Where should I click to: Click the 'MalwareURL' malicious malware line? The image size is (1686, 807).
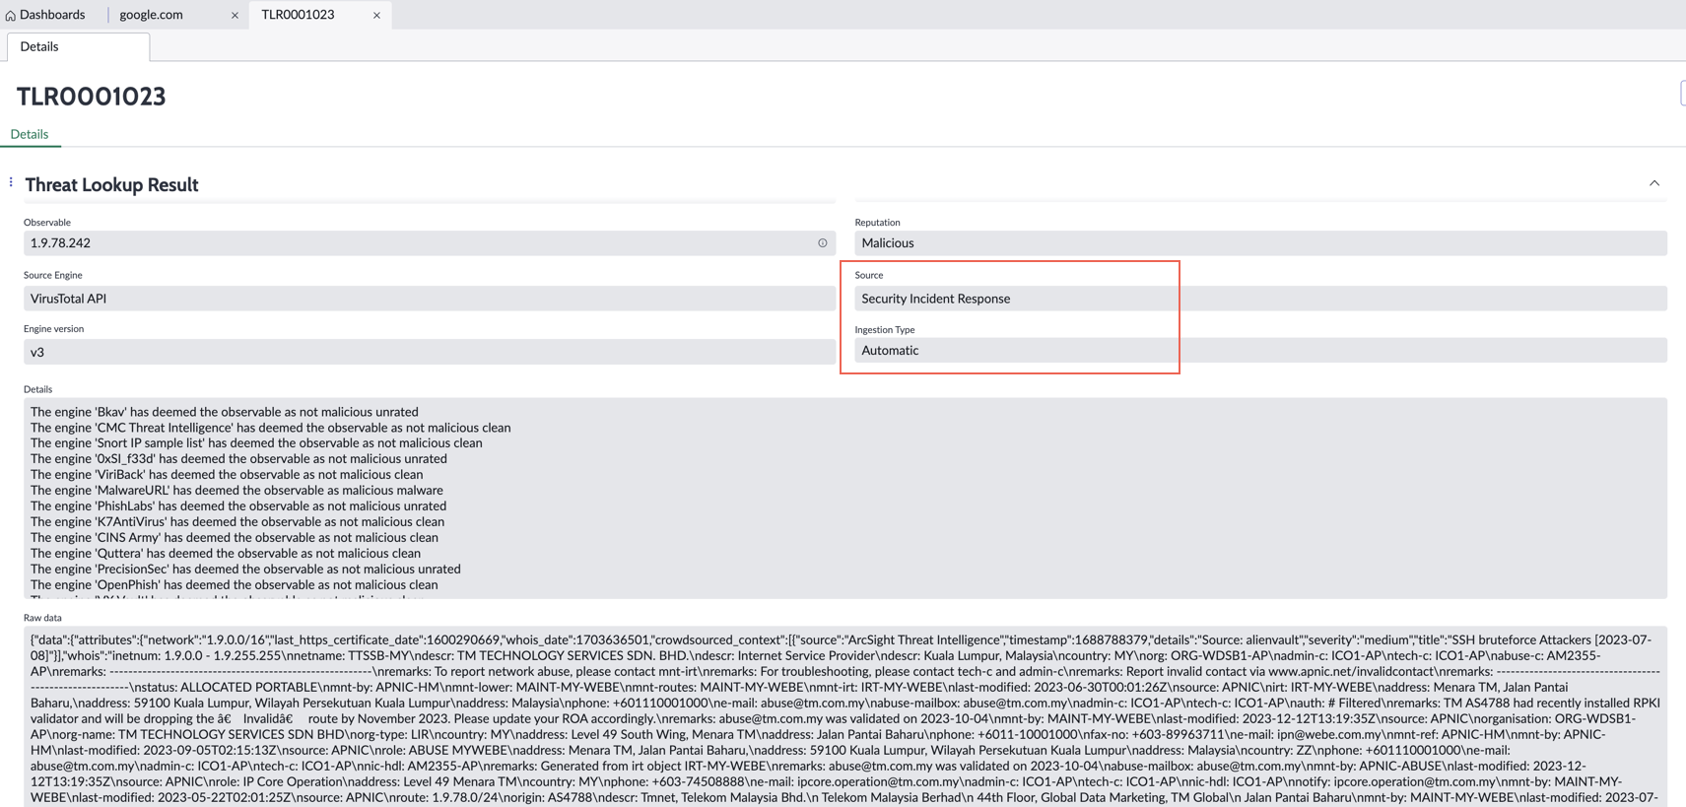pyautogui.click(x=236, y=491)
